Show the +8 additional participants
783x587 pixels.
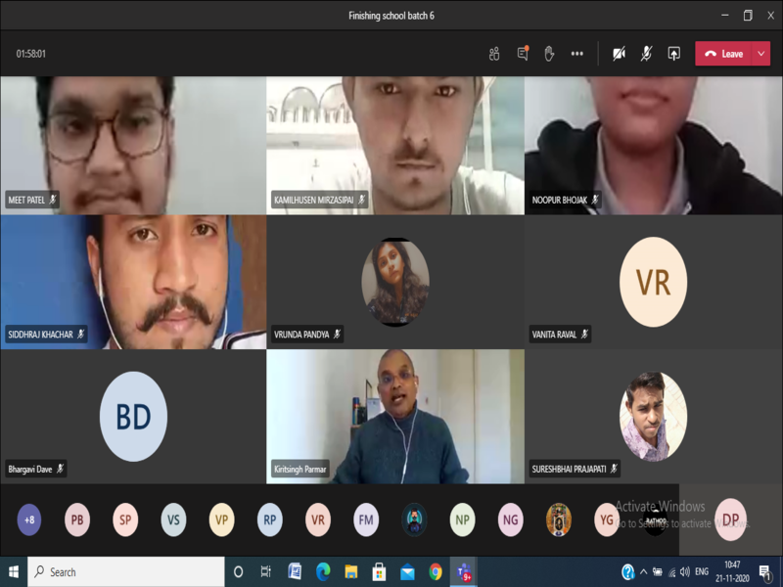click(29, 519)
